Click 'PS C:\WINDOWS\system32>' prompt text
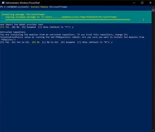155x132 pixels. [x=15, y=7]
